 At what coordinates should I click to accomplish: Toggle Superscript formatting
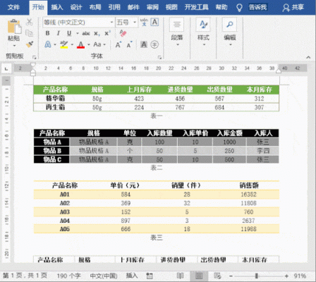(107, 33)
